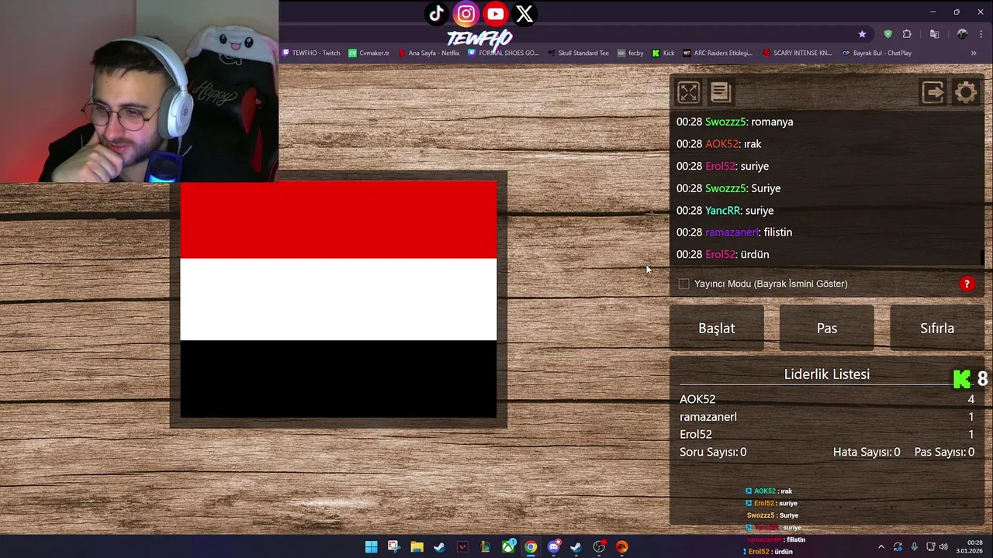Viewport: 993px width, 558px height.
Task: Open the ARC Raiders Etkileşi... bookmark
Action: [718, 53]
